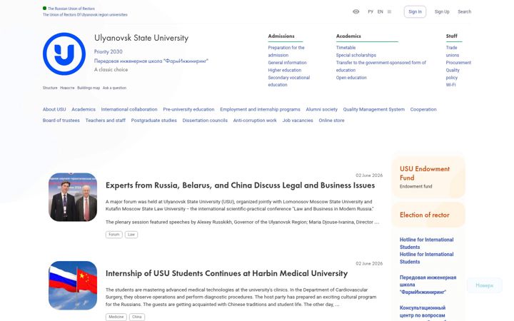This screenshot has height=321, width=514.
Task: Open Quality policy under Staff
Action: point(453,73)
